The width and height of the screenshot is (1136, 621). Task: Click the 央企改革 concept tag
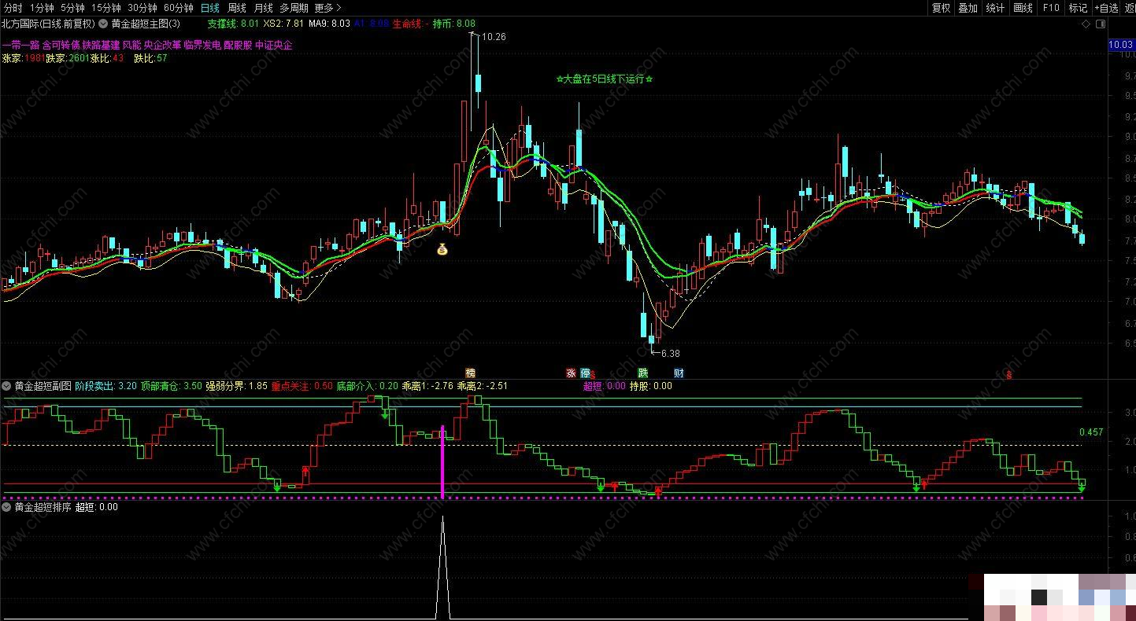(162, 45)
